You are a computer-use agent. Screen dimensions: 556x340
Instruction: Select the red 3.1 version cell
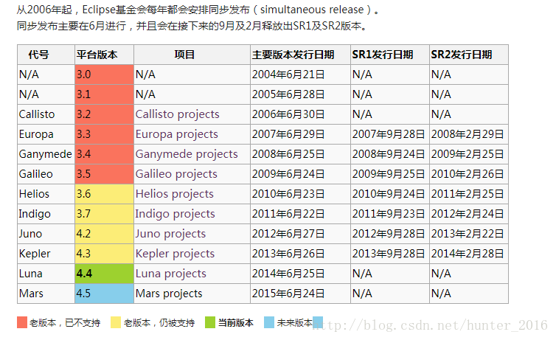click(x=104, y=94)
